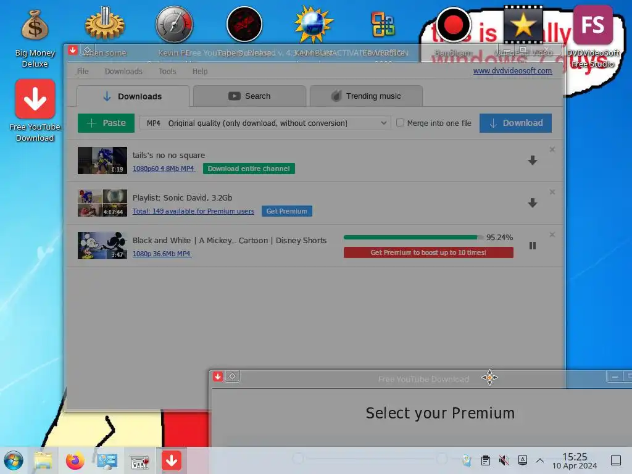
Task: Open the File menu
Action: coord(82,72)
